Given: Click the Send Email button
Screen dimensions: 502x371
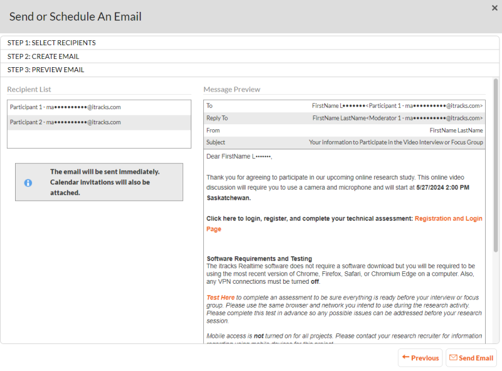Looking at the screenshot, I should click(471, 358).
